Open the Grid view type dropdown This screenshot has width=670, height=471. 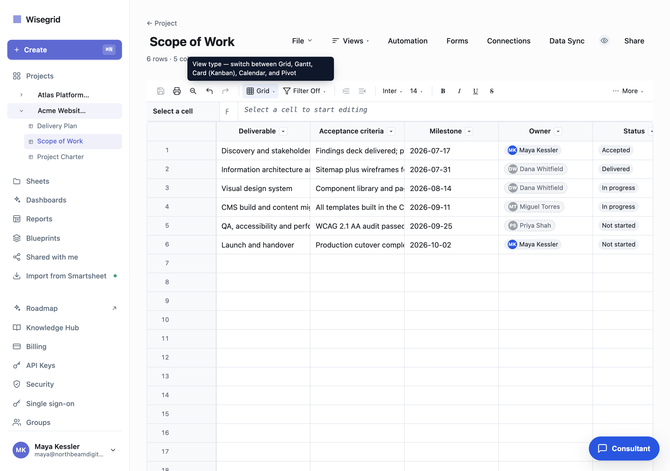tap(260, 91)
